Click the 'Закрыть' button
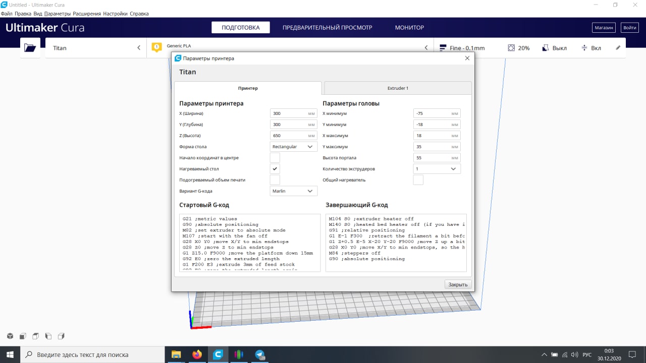 (x=458, y=284)
